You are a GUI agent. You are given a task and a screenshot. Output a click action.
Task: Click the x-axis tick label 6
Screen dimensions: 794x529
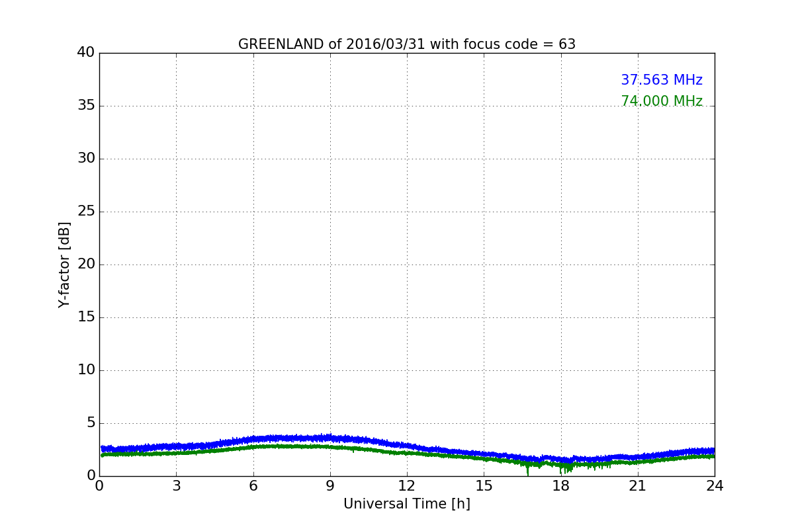[x=253, y=485]
